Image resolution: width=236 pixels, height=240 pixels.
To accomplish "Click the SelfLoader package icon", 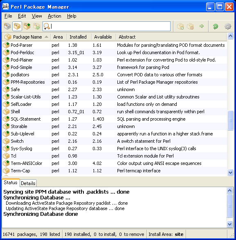I will 6,104.
